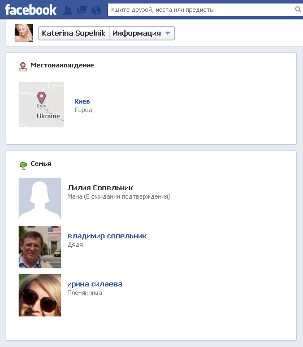Open the Информация section menu
303x347 pixels.
click(x=142, y=33)
